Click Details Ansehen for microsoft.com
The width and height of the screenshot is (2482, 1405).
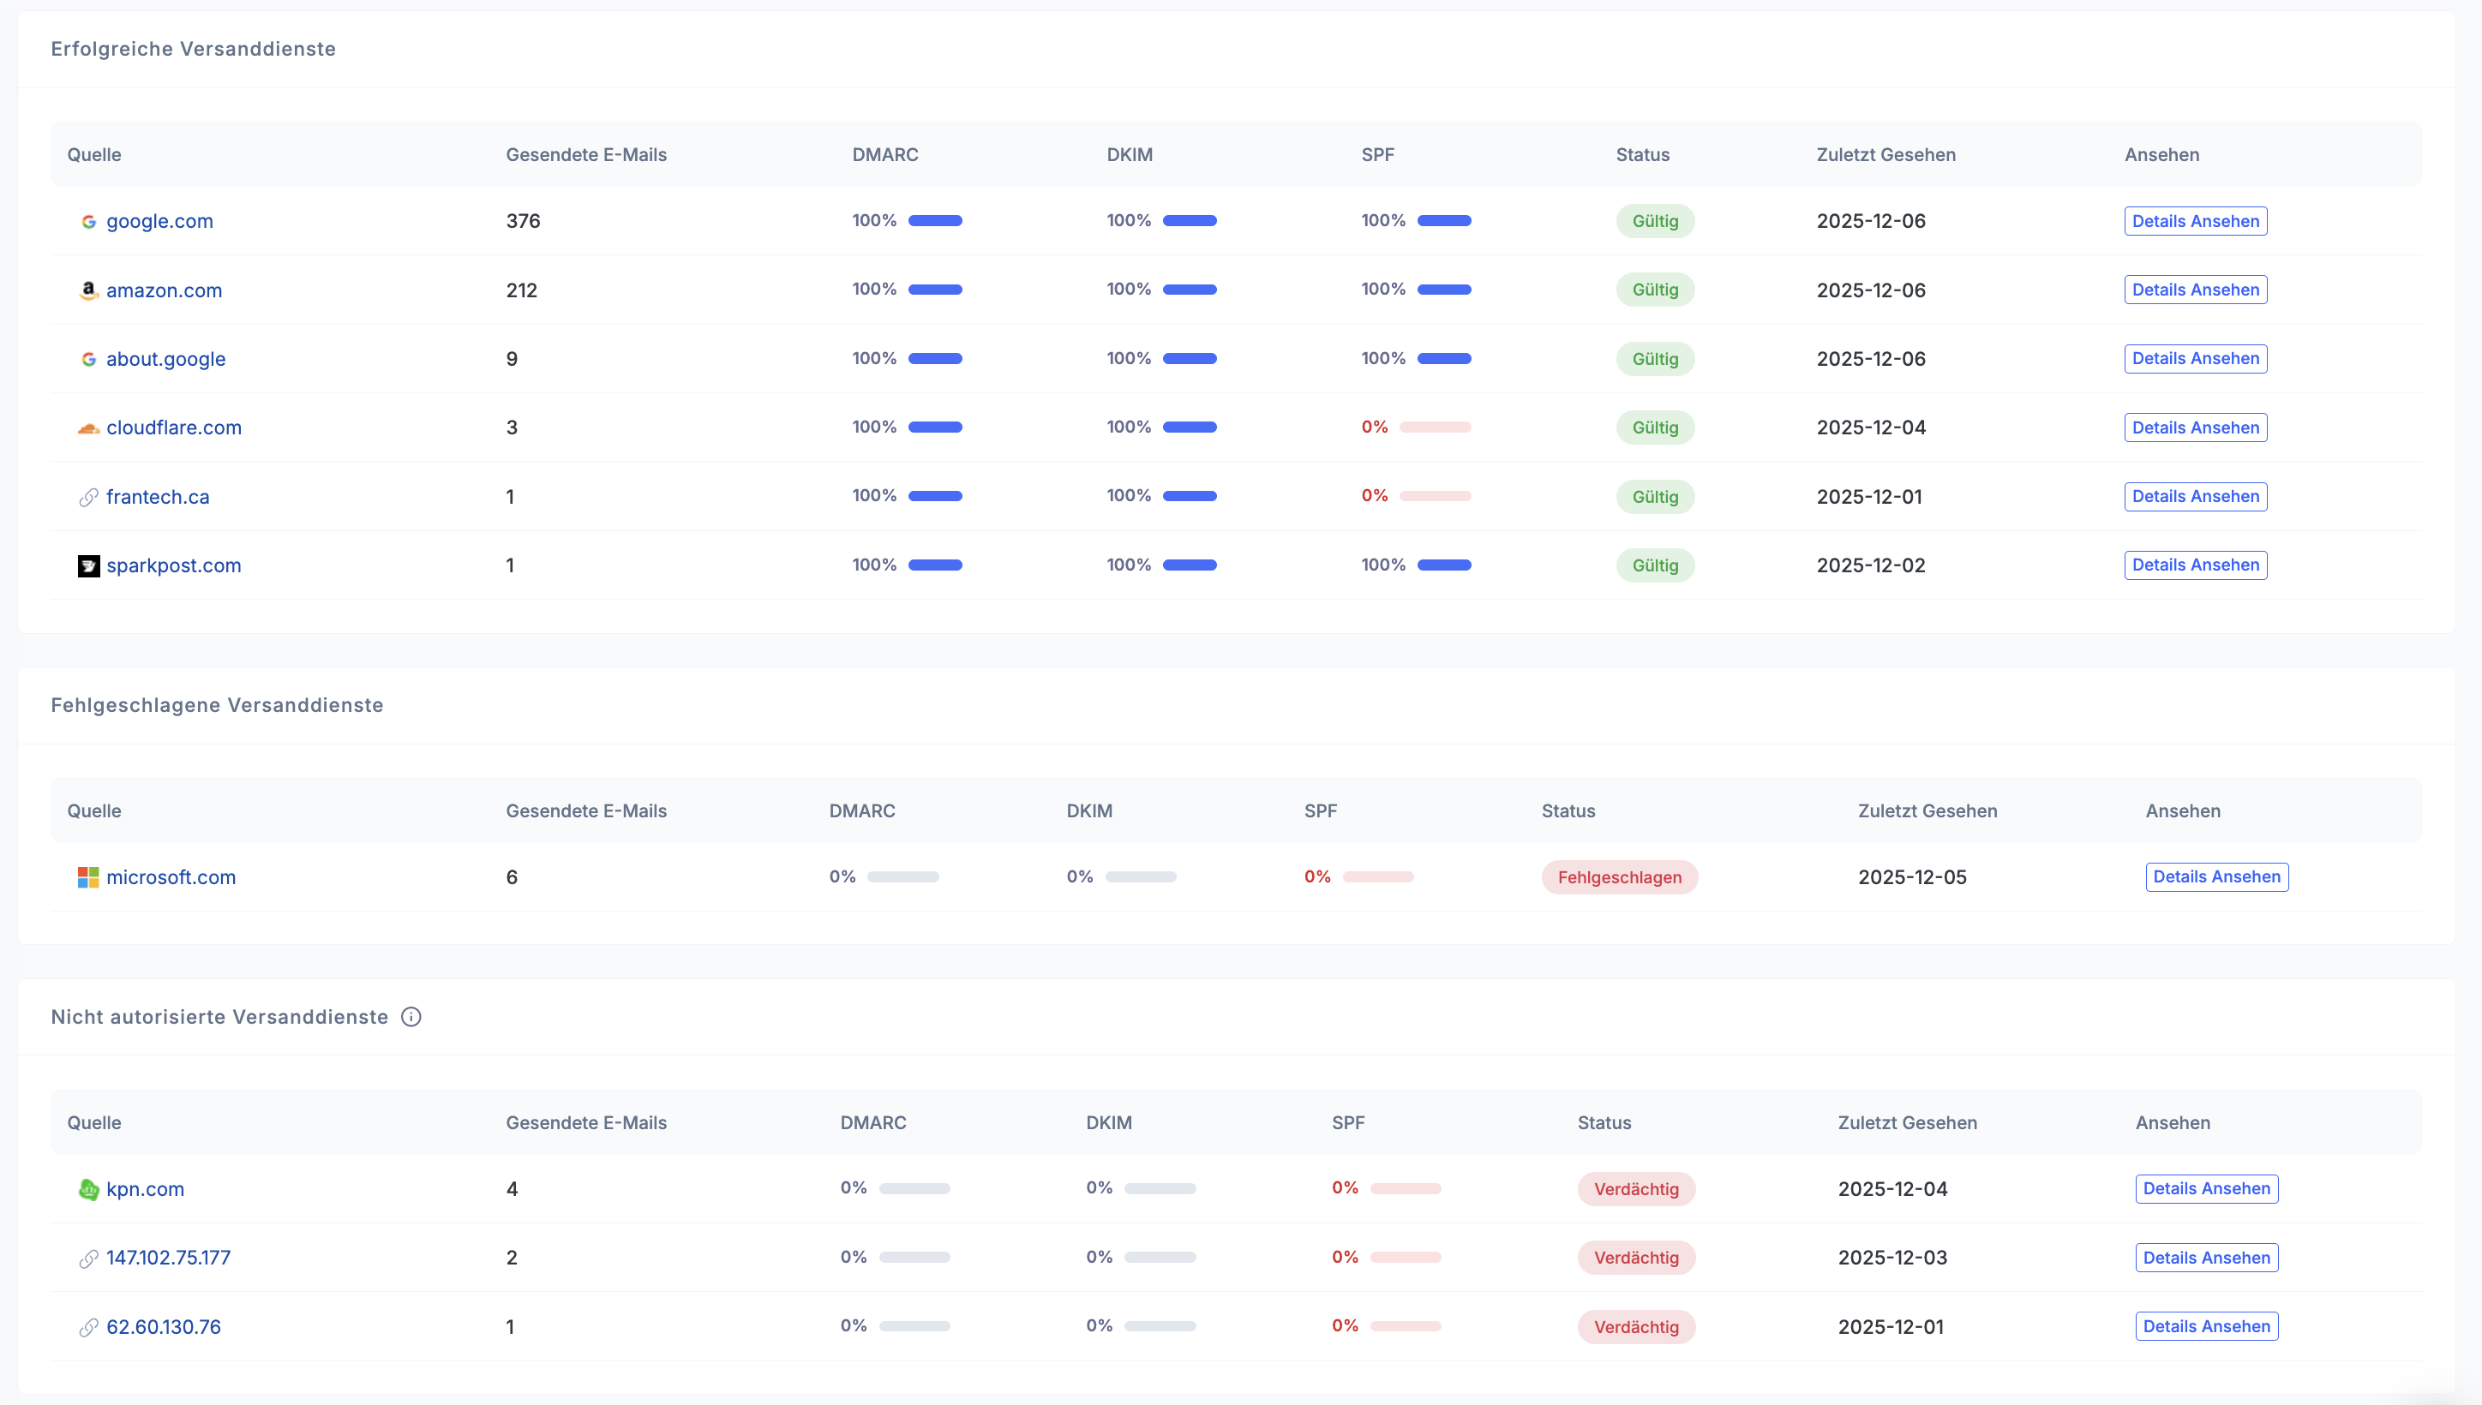pyautogui.click(x=2215, y=876)
